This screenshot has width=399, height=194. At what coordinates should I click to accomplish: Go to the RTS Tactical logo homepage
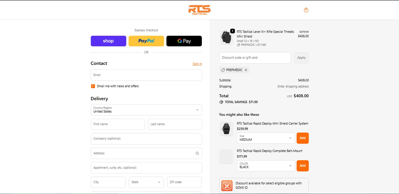tap(199, 10)
